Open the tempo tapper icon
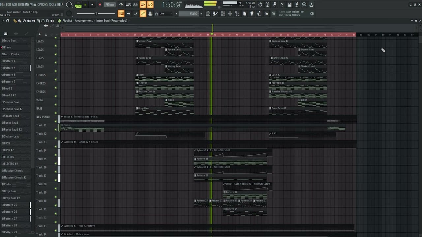The height and width of the screenshot is (237, 422). click(x=259, y=13)
